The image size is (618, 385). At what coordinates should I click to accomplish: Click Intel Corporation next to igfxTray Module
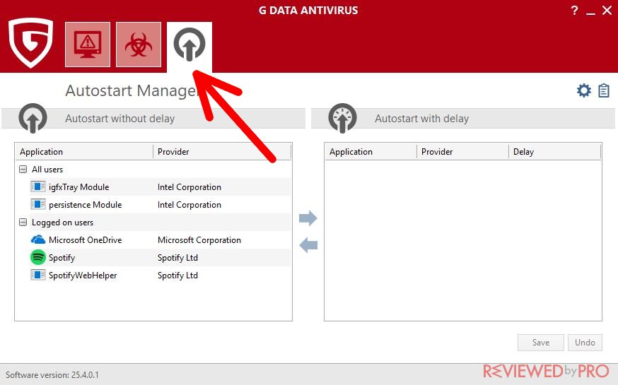click(x=190, y=187)
